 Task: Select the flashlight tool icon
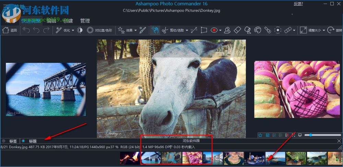click(268, 30)
